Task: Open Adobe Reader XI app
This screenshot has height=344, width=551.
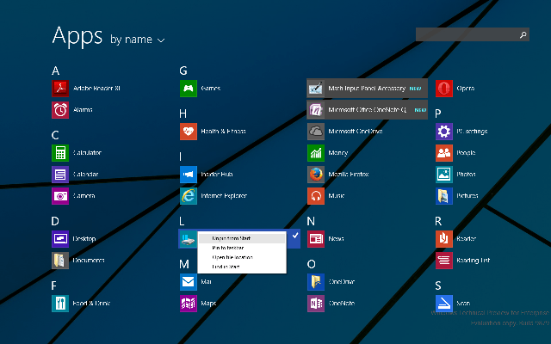Action: (x=86, y=88)
